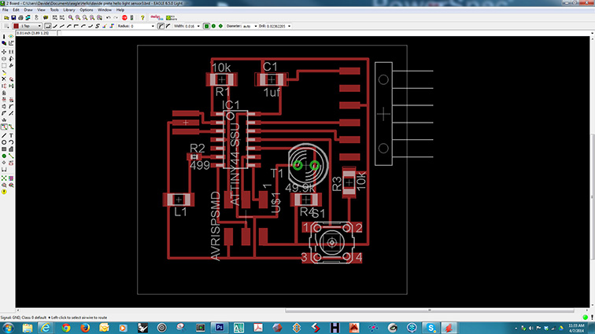Screen dimensions: 595x334
Task: Select the round via shape
Action: pos(213,26)
